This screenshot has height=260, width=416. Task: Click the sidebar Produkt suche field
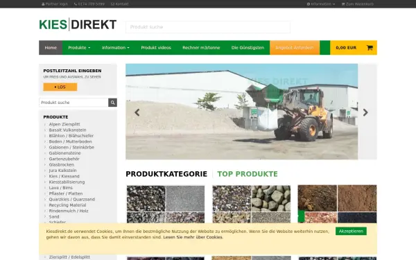coord(73,103)
